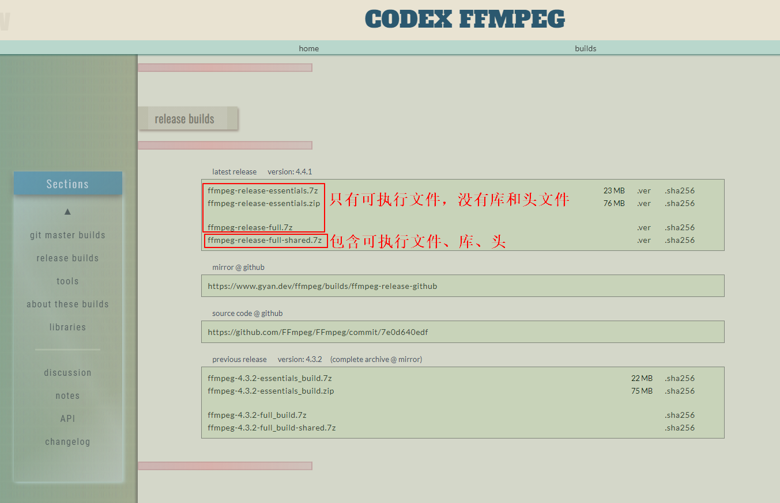This screenshot has width=780, height=503.
Task: Click the 'source code @ github' label
Action: click(x=247, y=313)
